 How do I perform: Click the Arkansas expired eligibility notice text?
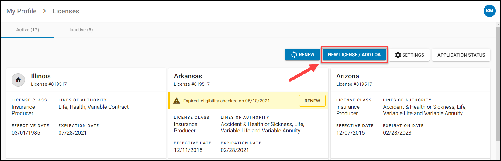click(226, 101)
